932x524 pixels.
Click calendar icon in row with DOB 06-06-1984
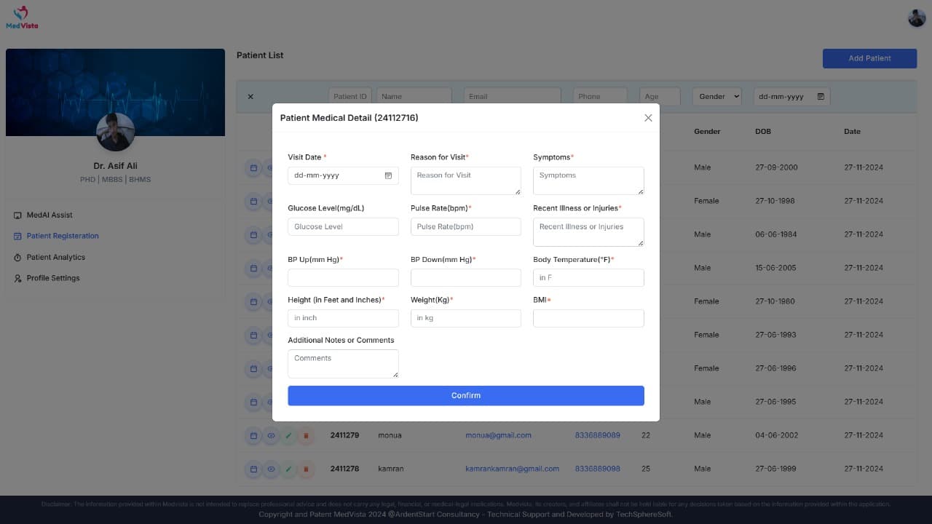253,234
